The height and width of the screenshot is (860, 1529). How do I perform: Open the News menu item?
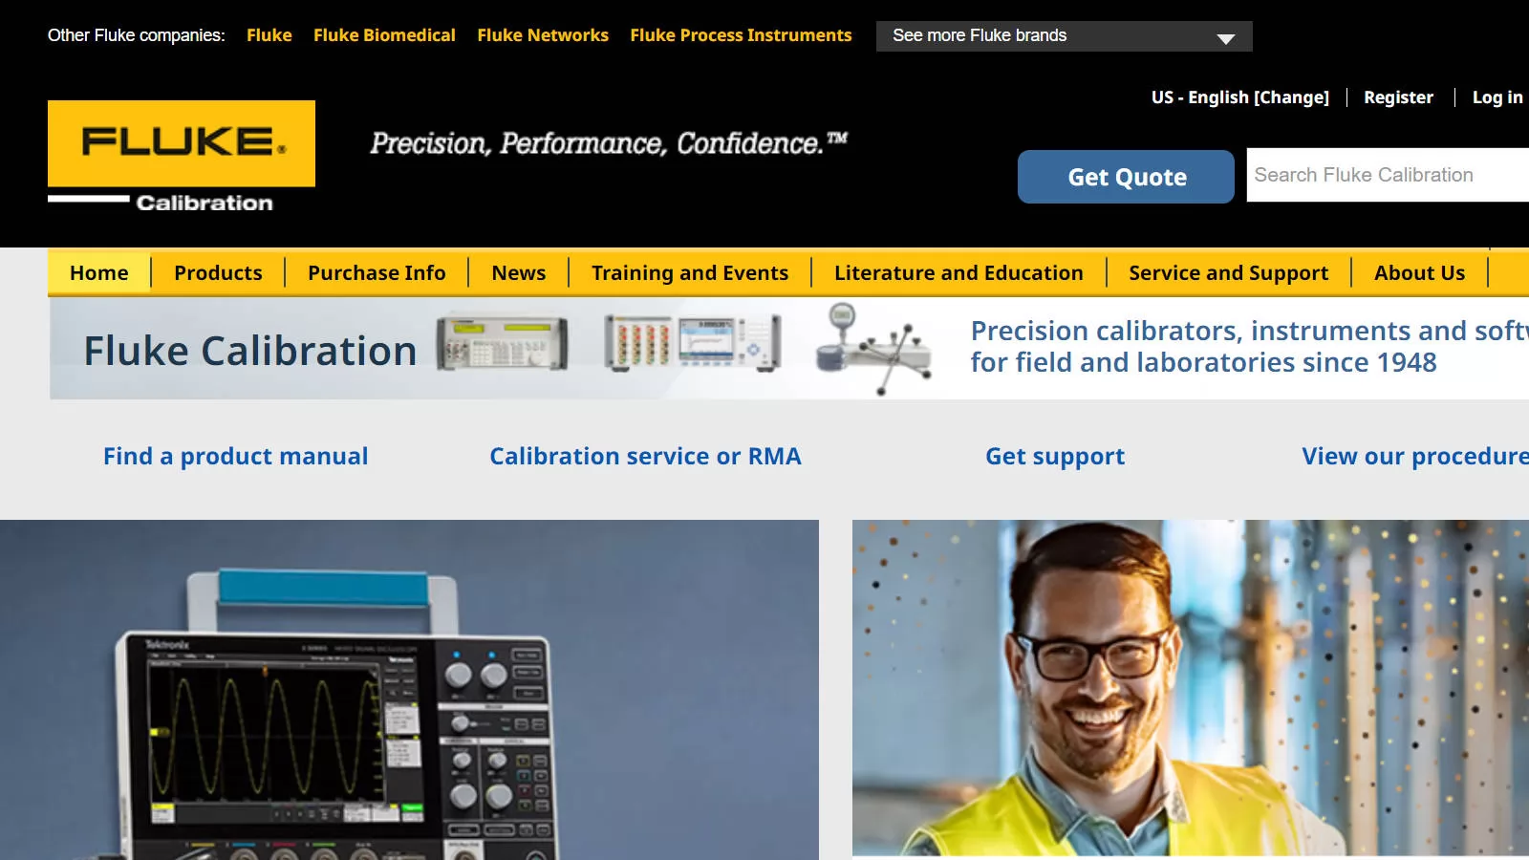pos(519,273)
